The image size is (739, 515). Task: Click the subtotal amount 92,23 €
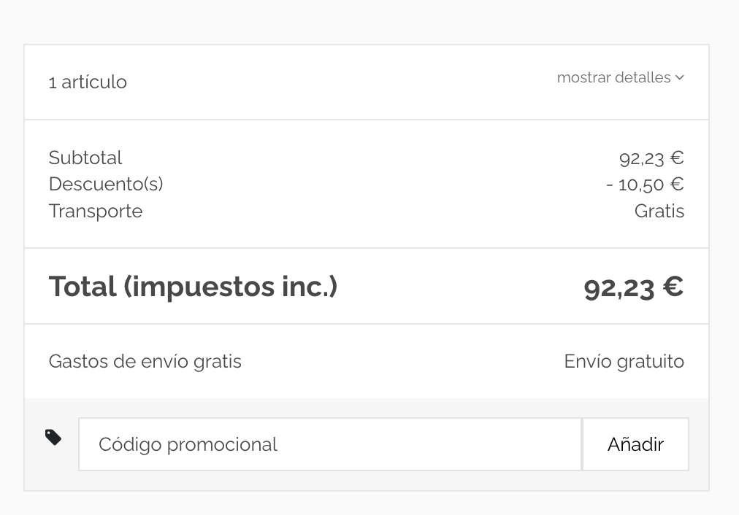[651, 158]
